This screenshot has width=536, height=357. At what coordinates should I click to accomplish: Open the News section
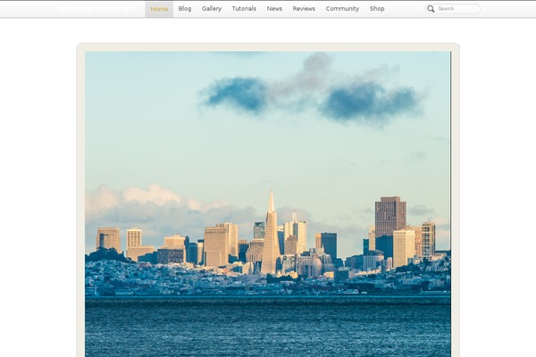tap(274, 9)
